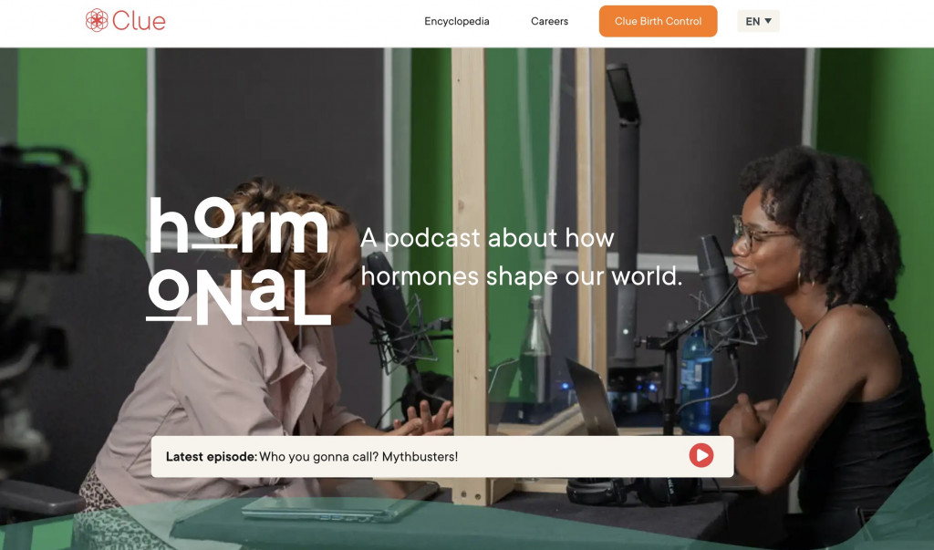Click the caret arrow beside EN
This screenshot has width=934, height=550.
(768, 21)
